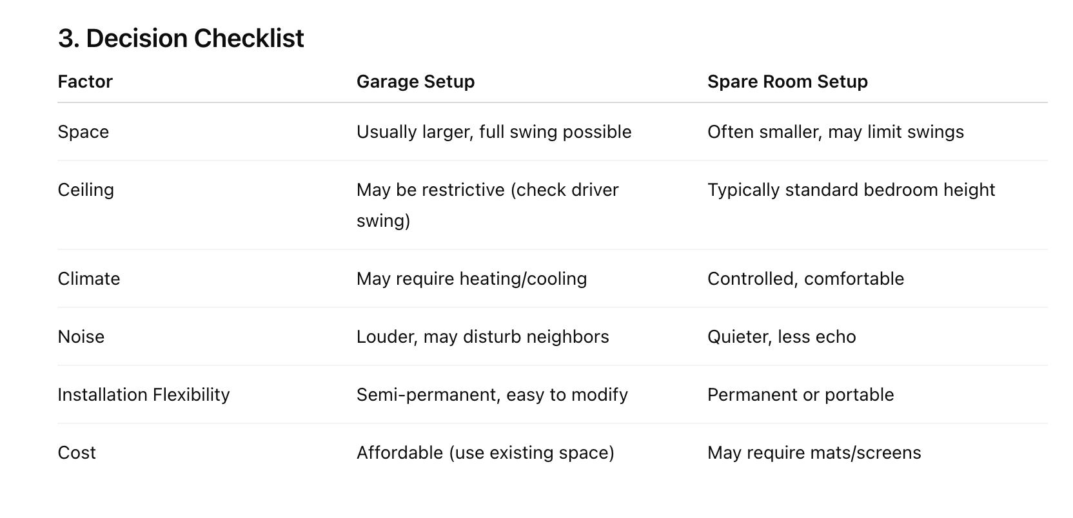Select the "Space" row label
This screenshot has width=1073, height=518.
click(83, 132)
